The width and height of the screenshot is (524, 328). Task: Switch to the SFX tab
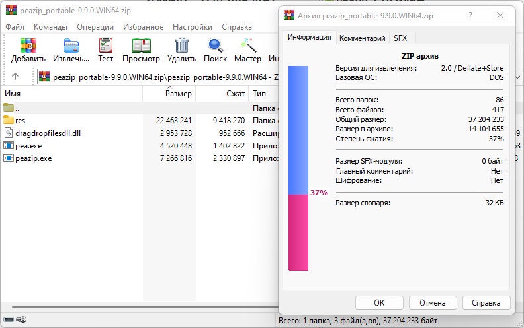[x=400, y=38]
